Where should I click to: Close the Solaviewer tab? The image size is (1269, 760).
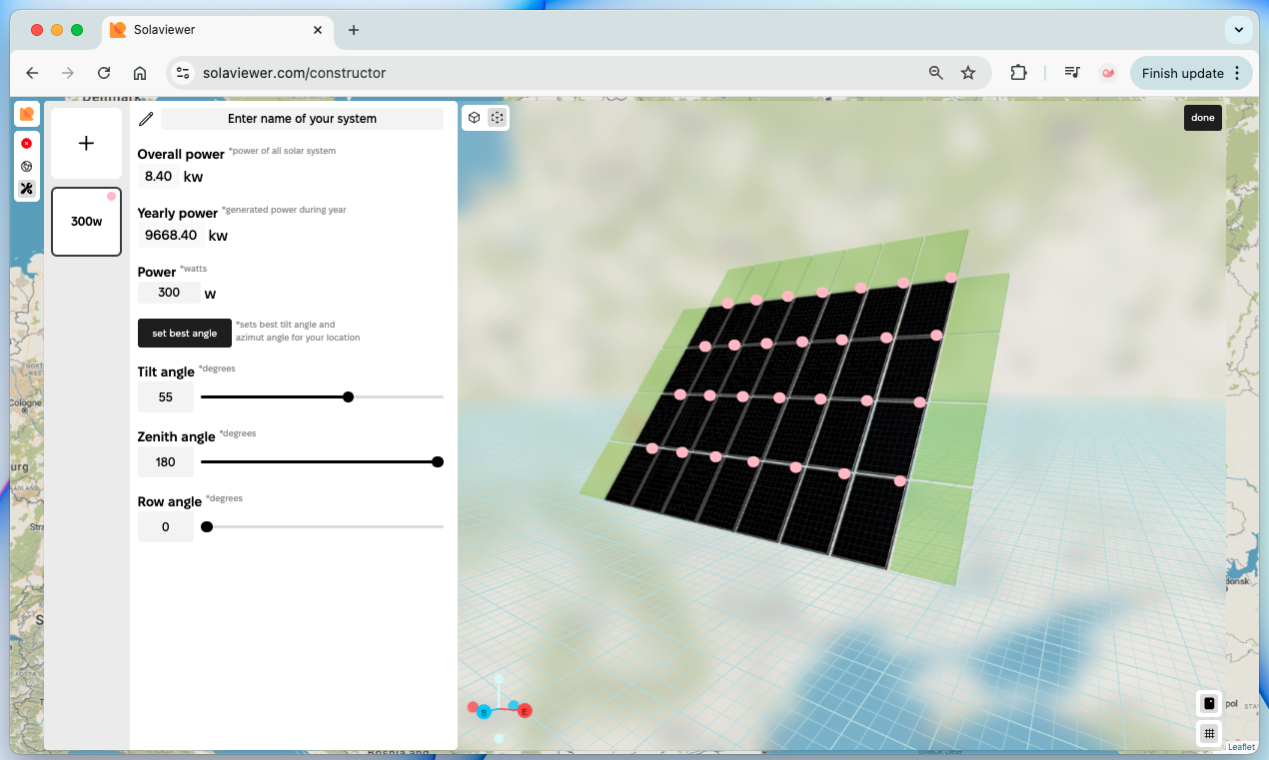tap(318, 30)
